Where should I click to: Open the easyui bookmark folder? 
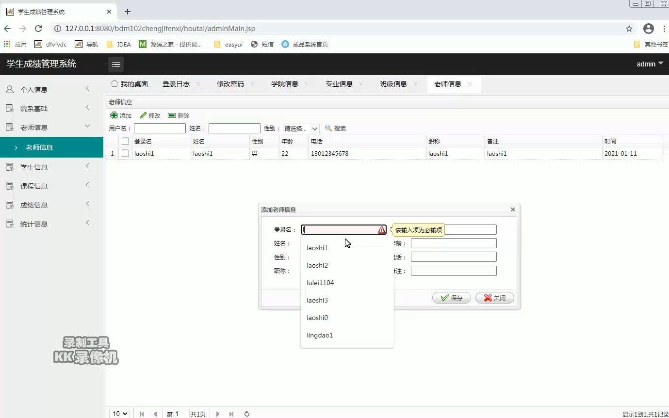(x=228, y=44)
